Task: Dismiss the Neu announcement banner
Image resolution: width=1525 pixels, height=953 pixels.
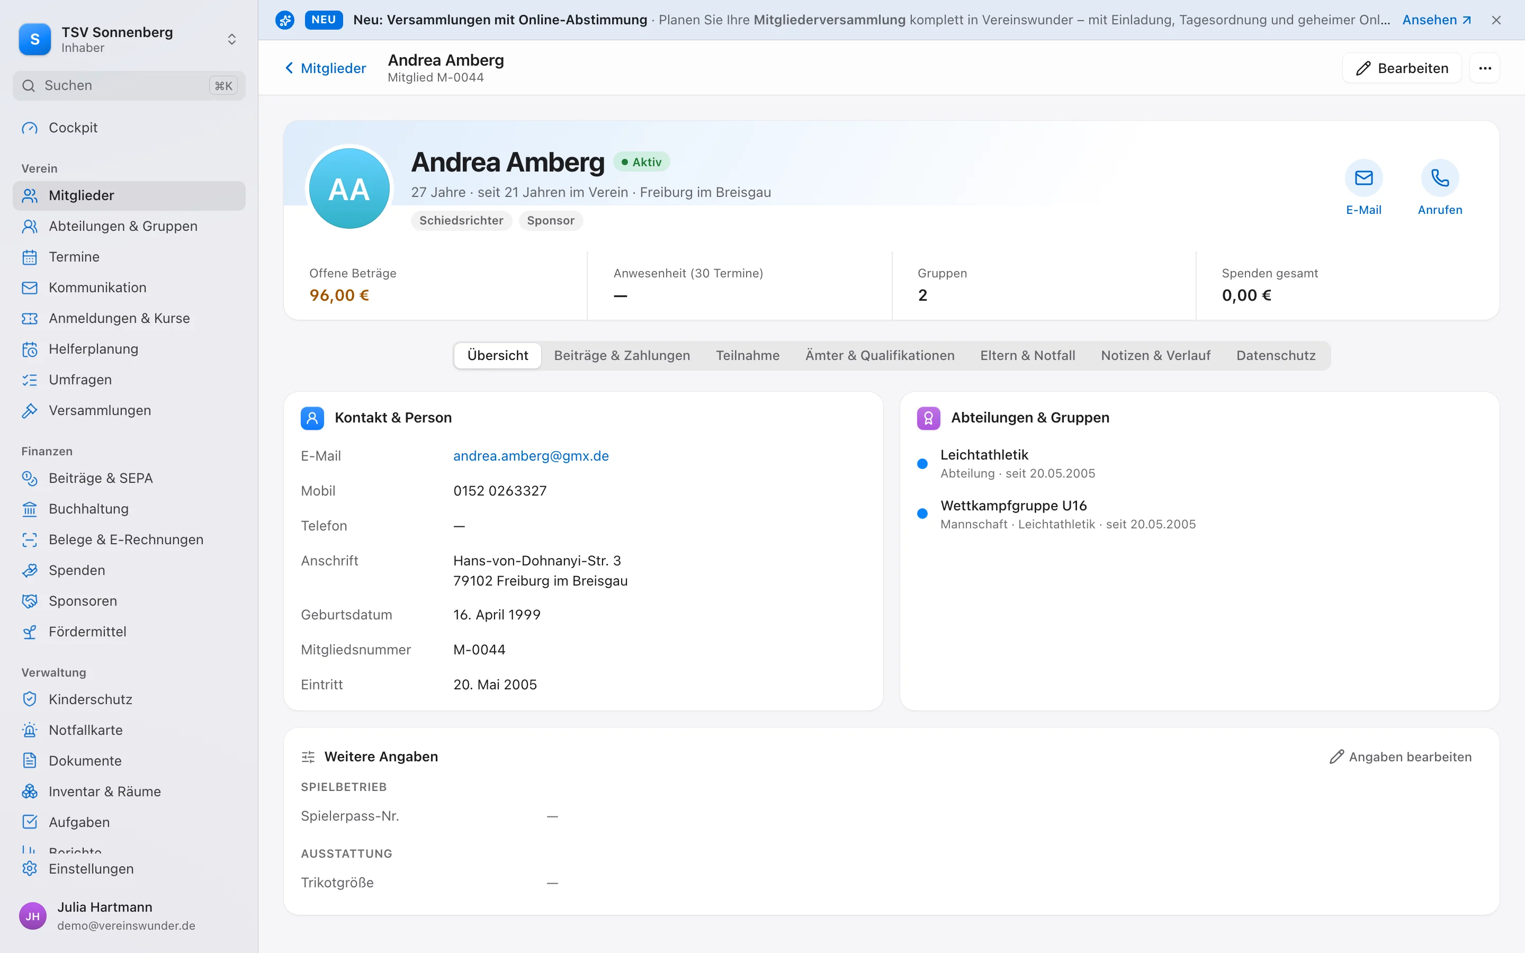Action: click(1496, 20)
